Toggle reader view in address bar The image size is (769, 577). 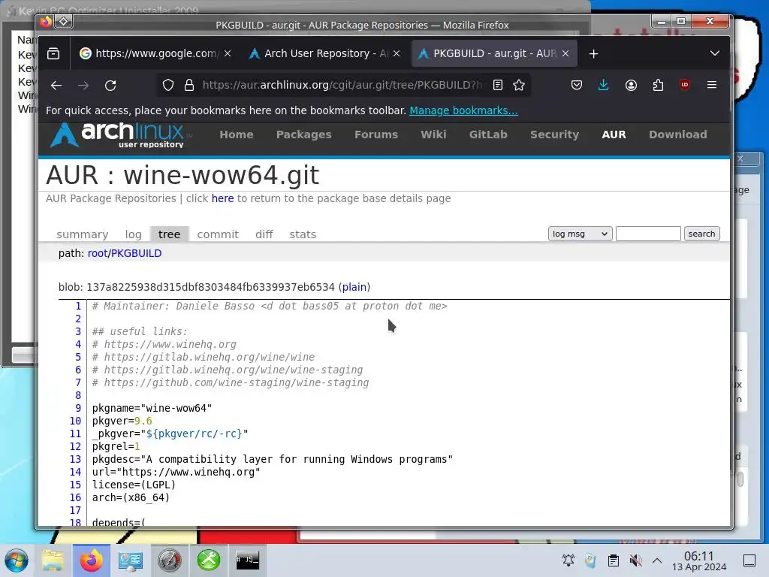click(x=498, y=86)
